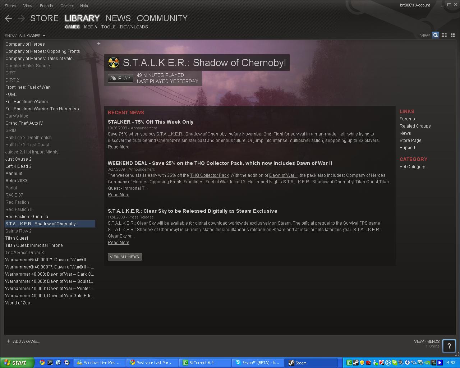
Task: Open the blue quick launch icon left of the media player icon
Action: click(59, 363)
